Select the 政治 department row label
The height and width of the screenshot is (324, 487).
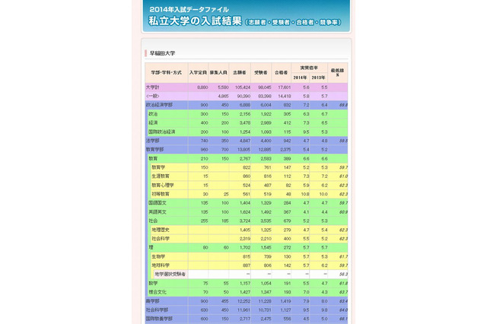coord(153,114)
